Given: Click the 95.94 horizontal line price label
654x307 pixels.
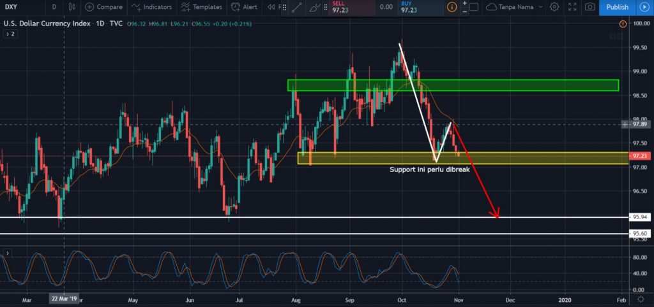Looking at the screenshot, I should [x=639, y=217].
